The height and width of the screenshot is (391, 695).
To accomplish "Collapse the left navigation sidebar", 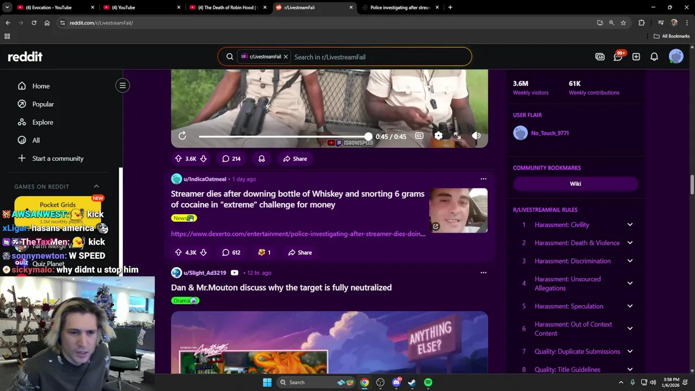I will coord(123,85).
